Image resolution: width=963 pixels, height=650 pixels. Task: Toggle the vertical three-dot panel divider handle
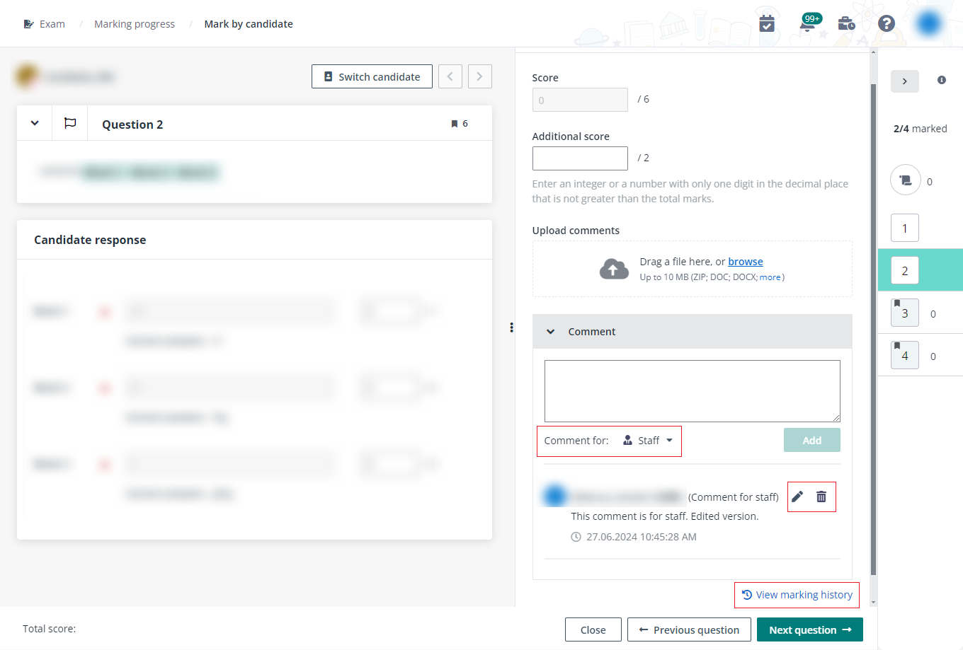point(511,327)
